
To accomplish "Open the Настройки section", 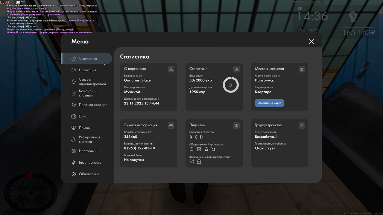I will pyautogui.click(x=87, y=151).
